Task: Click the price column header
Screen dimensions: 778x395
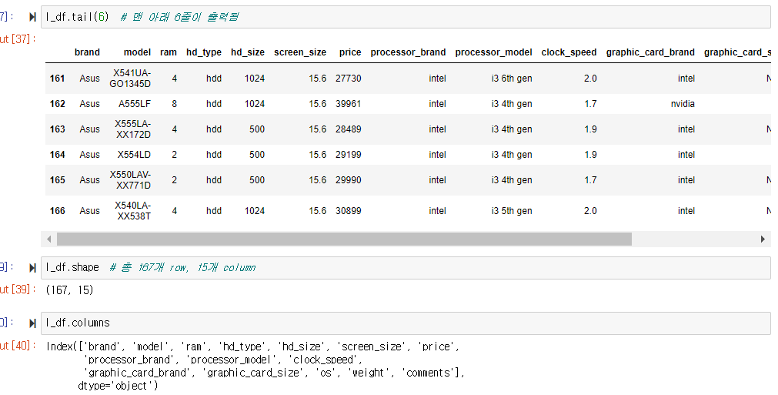Action: click(x=350, y=52)
